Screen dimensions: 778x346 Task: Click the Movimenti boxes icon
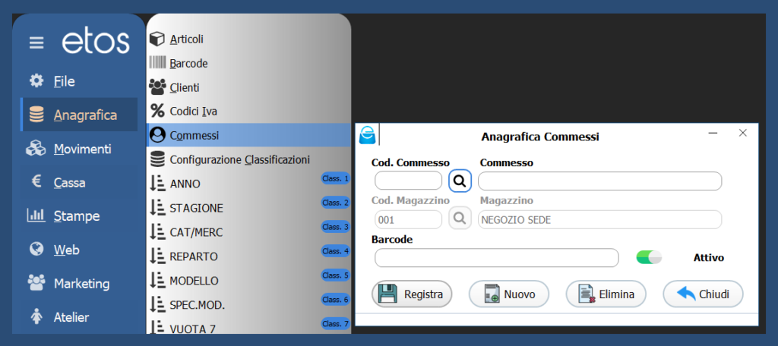point(36,149)
